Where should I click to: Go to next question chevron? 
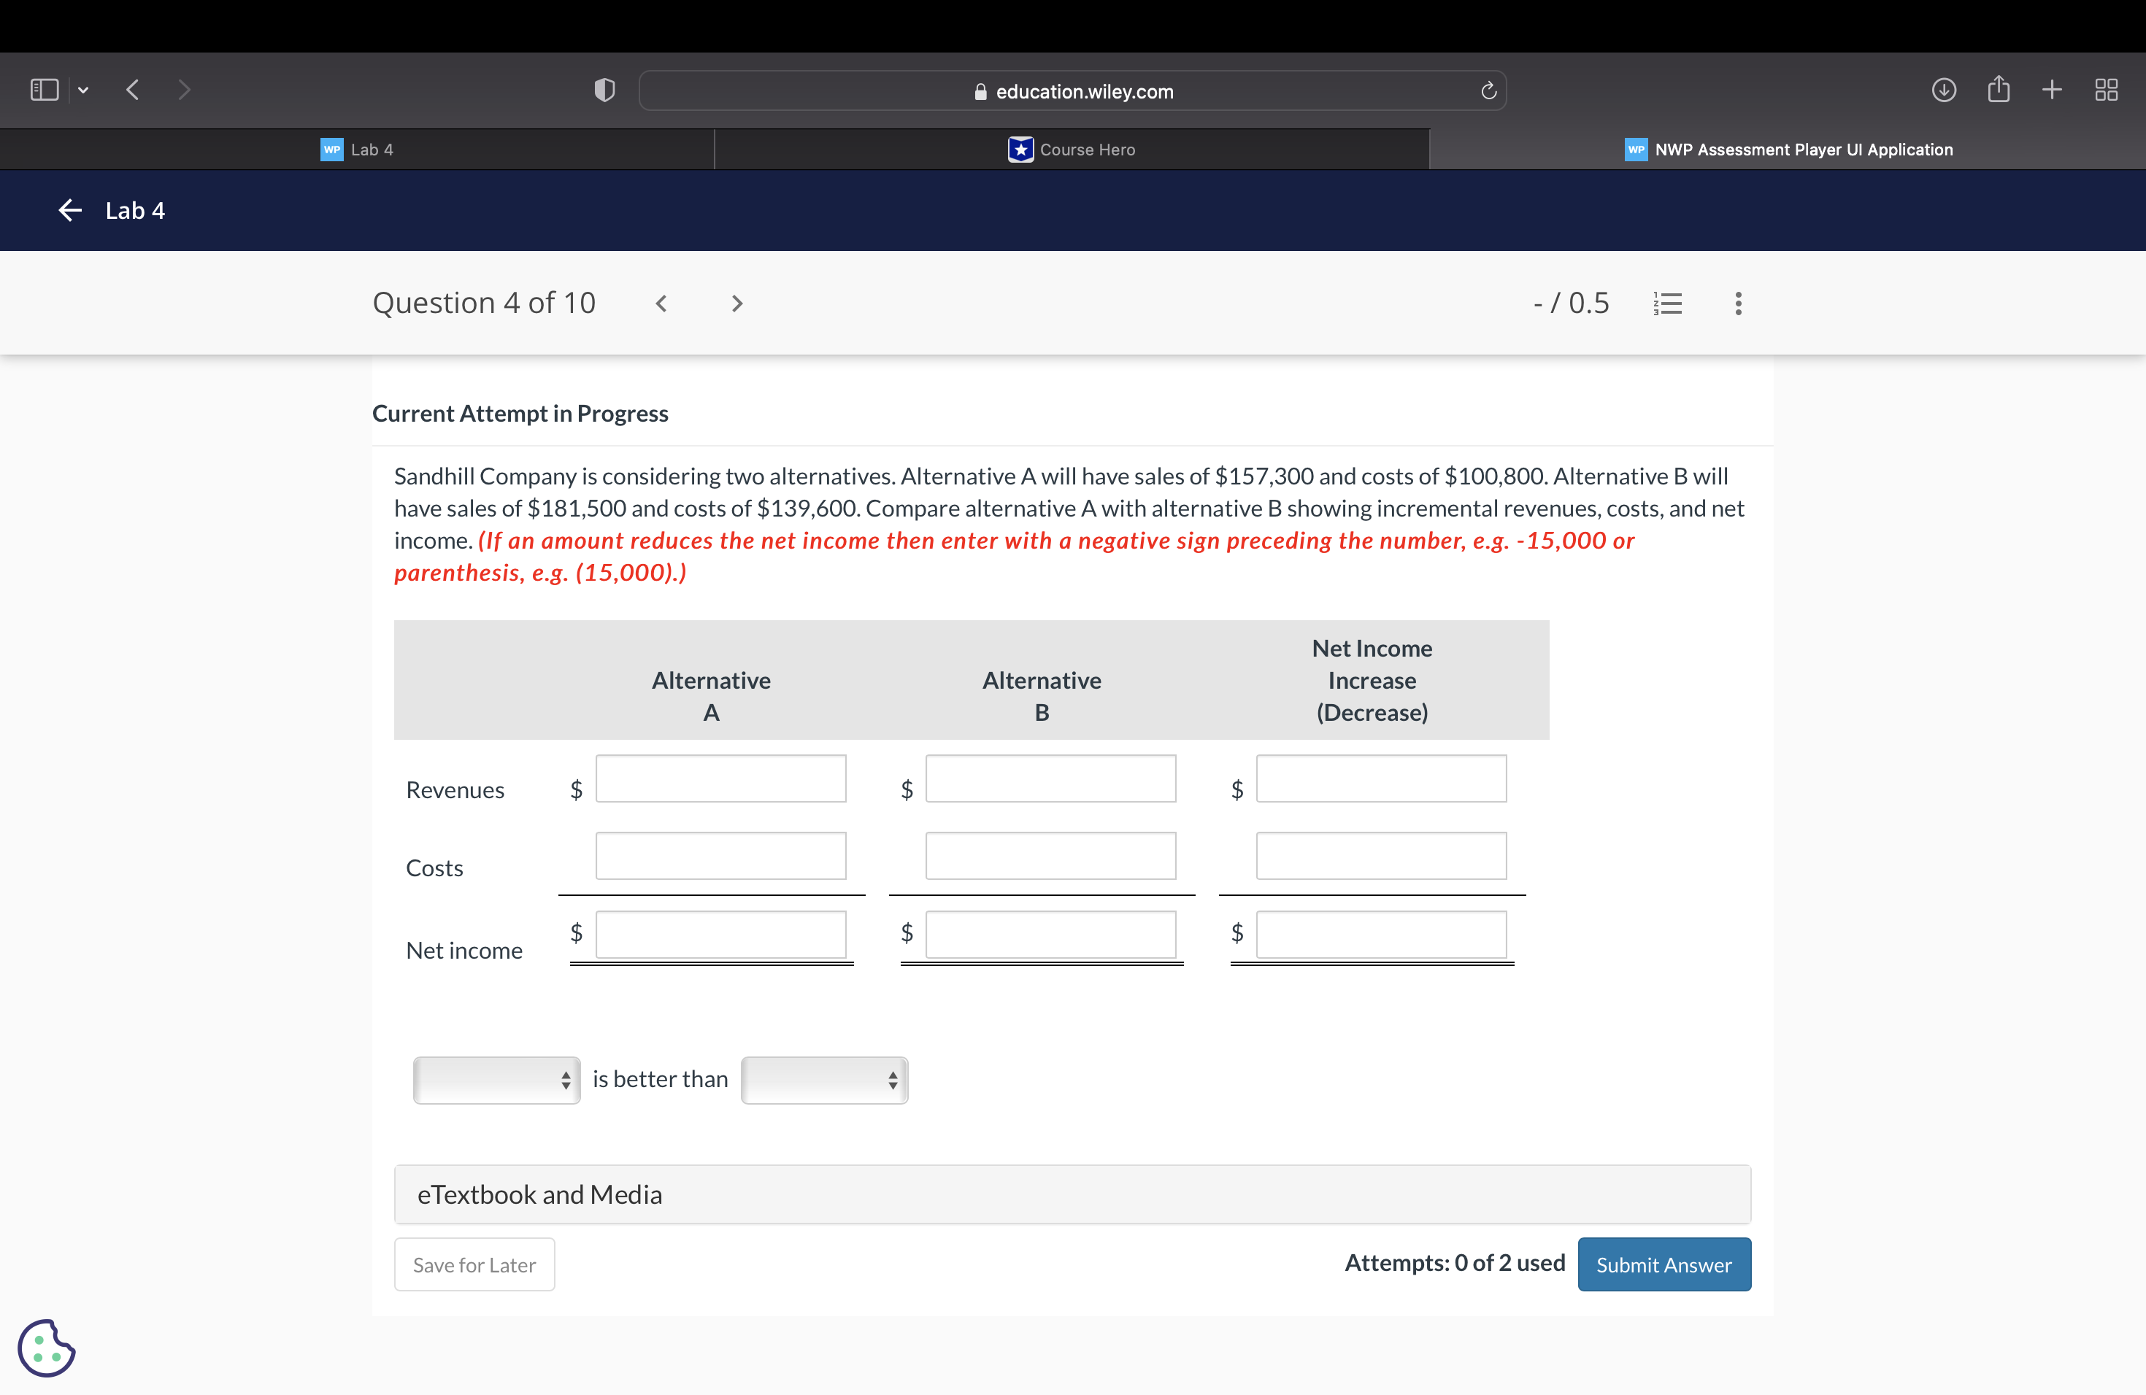737,304
